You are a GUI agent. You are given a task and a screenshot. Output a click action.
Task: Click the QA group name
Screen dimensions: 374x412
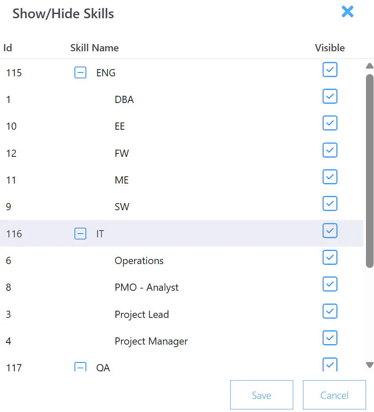pos(103,367)
